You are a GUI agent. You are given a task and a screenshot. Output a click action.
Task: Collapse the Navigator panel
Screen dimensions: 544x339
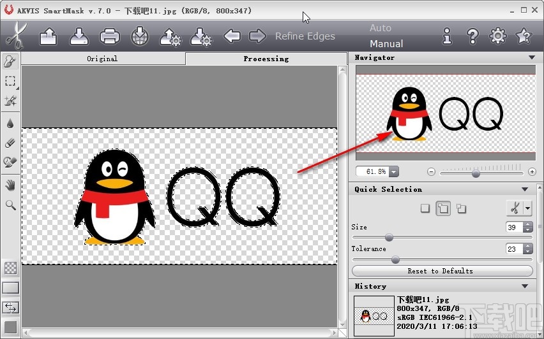pos(532,57)
